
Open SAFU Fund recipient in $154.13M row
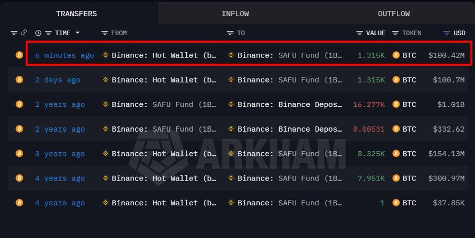click(290, 154)
